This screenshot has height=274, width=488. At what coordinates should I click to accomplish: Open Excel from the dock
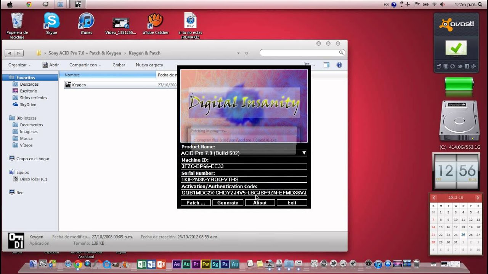click(x=142, y=264)
